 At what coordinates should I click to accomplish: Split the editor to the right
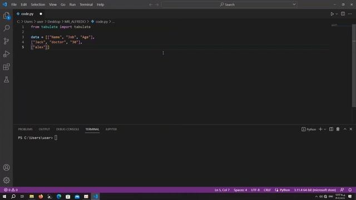pyautogui.click(x=343, y=14)
